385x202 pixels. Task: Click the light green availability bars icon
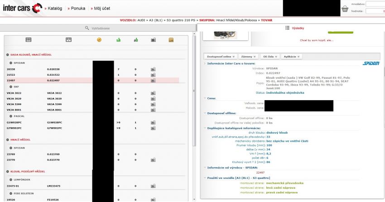click(119, 40)
